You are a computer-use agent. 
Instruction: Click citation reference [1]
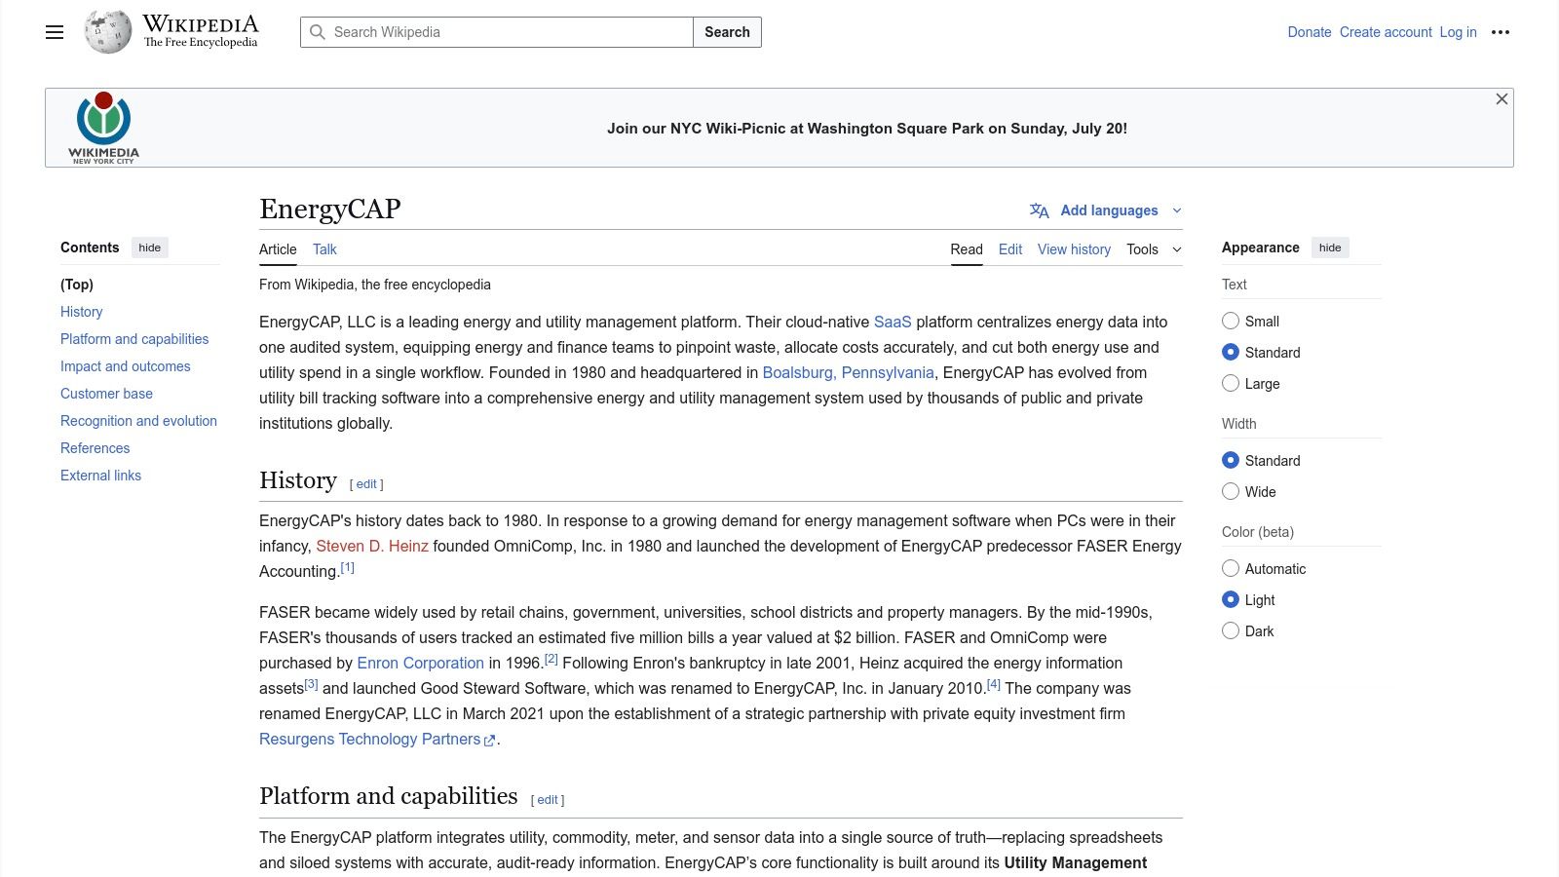point(348,567)
